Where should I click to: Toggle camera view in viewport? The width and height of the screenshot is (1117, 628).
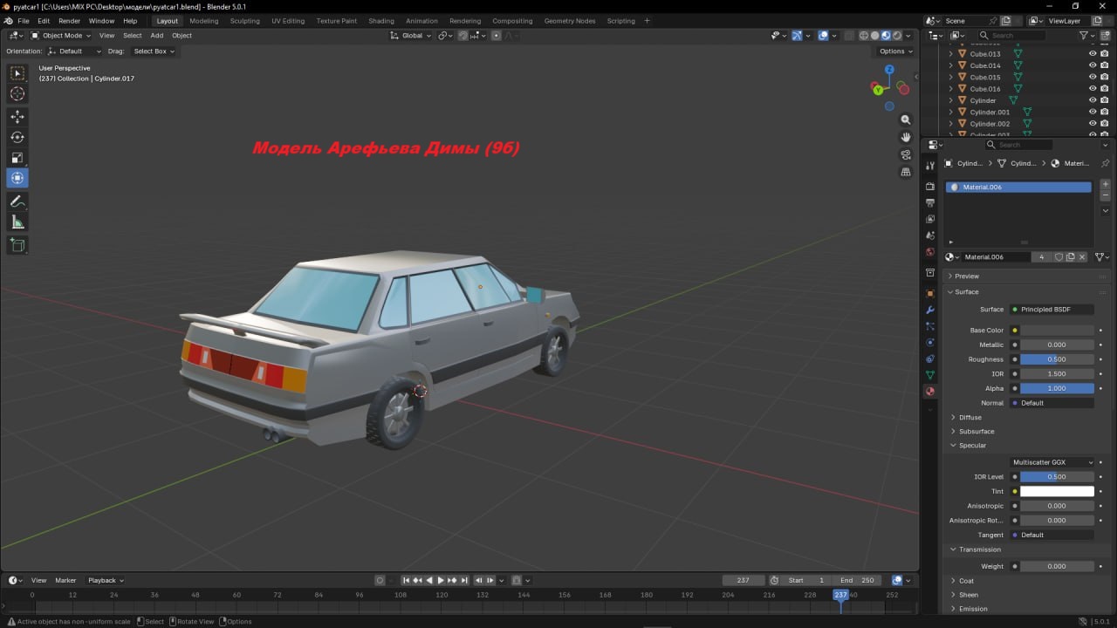906,154
